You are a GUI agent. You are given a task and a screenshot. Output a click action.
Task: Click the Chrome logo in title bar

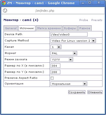point(4,3)
